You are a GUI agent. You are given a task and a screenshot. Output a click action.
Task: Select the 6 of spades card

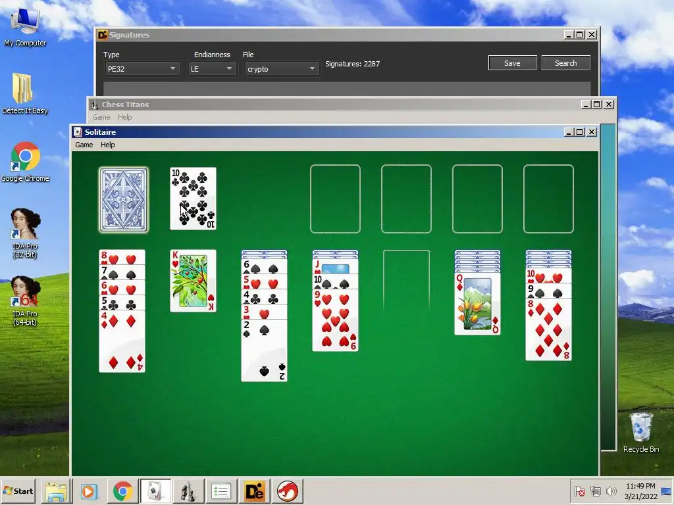click(264, 267)
